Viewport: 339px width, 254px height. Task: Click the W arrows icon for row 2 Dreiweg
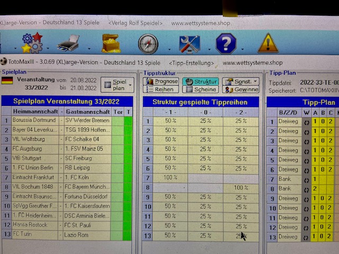point(306,132)
